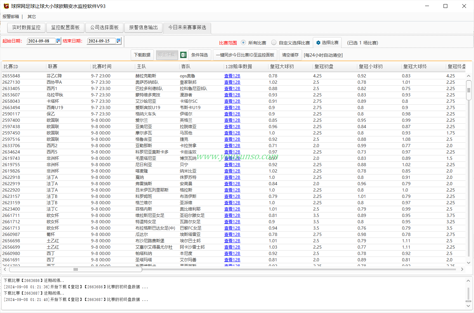Click the log panel scroll-up arrow
Screen dimensions: 474x313
click(x=468, y=281)
